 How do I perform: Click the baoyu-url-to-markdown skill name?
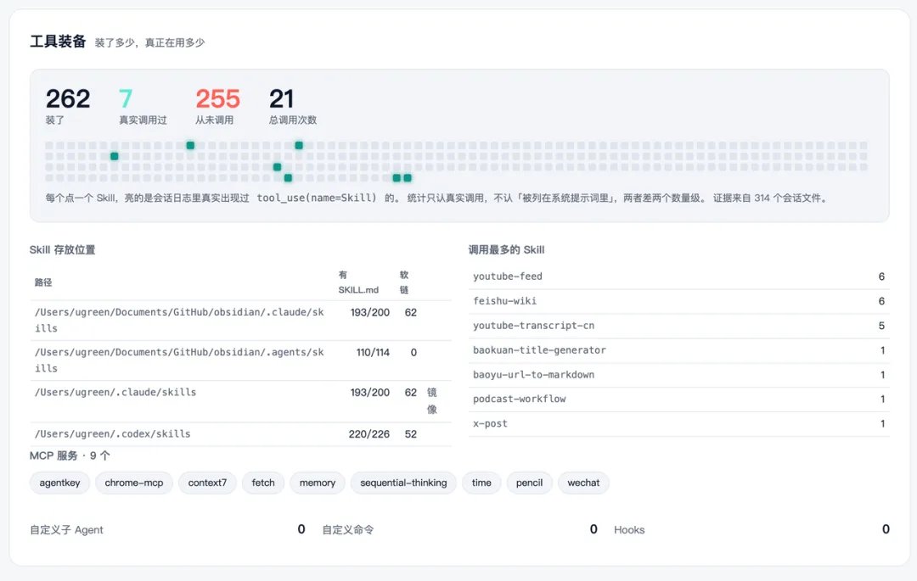(533, 375)
